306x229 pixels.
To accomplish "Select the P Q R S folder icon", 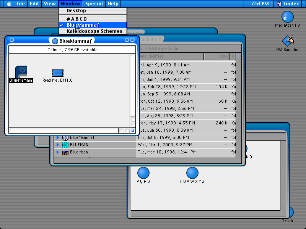I will point(143,173).
